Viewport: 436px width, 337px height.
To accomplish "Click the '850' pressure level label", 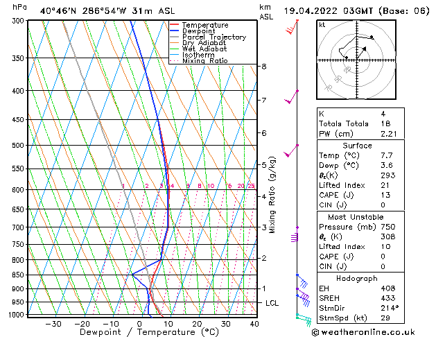I will click(19, 275).
